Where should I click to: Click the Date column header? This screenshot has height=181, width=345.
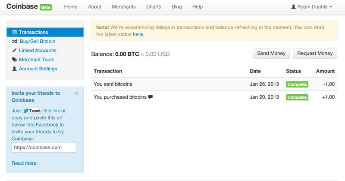pyautogui.click(x=255, y=71)
